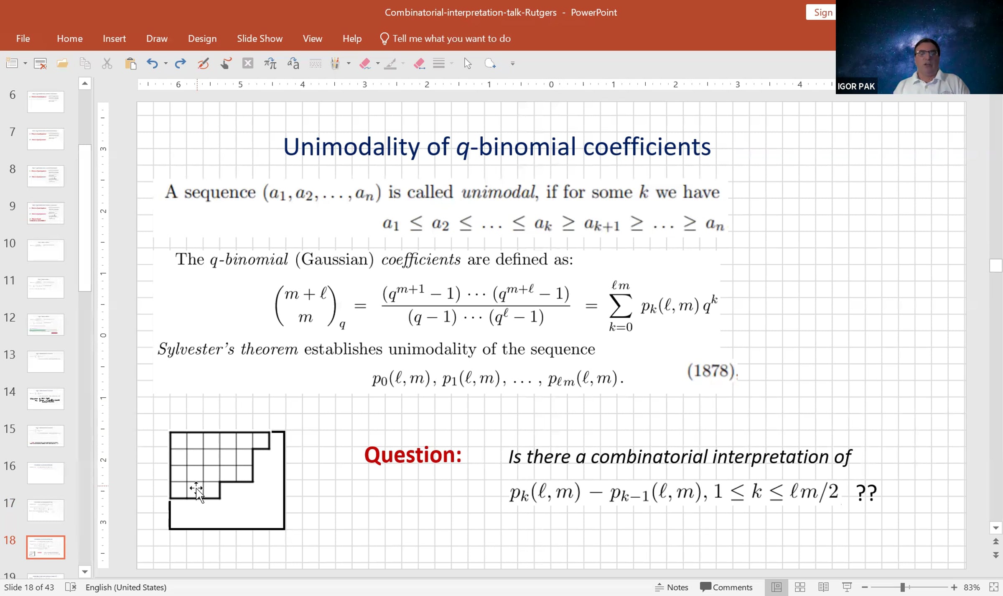Viewport: 1003px width, 596px height.
Task: Click English (United States) language indicator
Action: [x=126, y=587]
